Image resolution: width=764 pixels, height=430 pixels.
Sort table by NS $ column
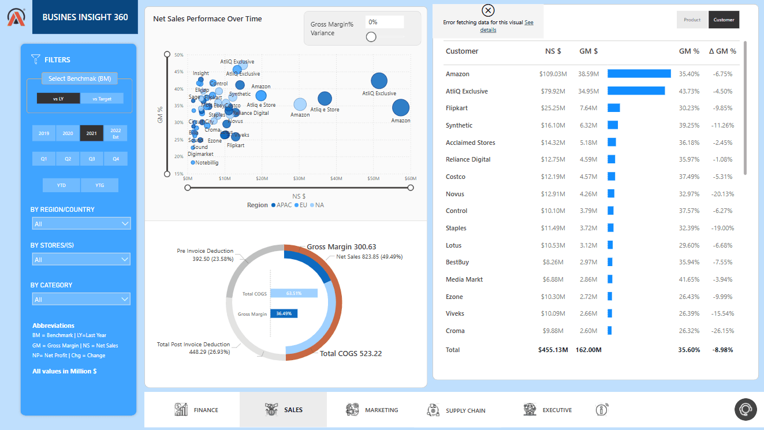[553, 51]
